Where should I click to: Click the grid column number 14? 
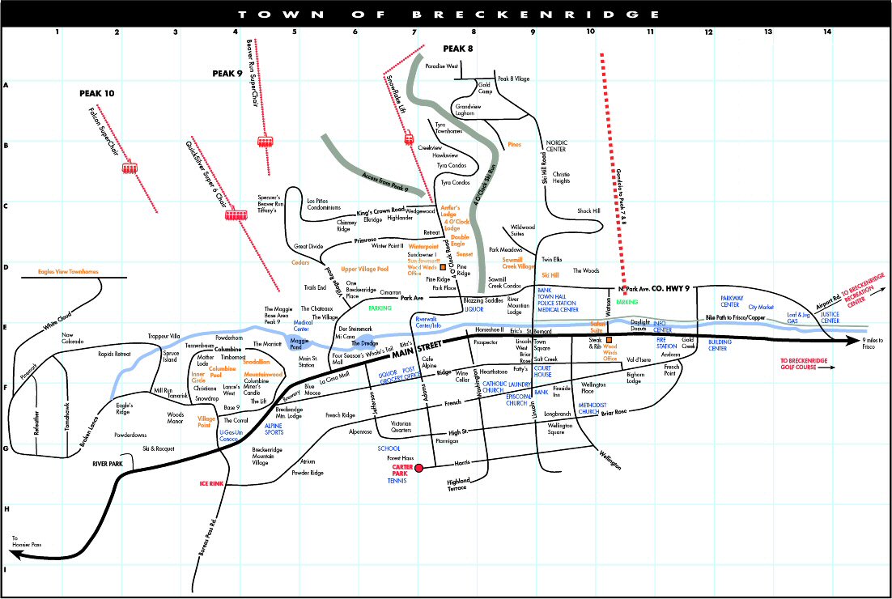(826, 32)
